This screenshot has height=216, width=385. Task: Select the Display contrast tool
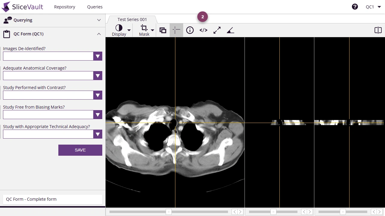click(119, 28)
